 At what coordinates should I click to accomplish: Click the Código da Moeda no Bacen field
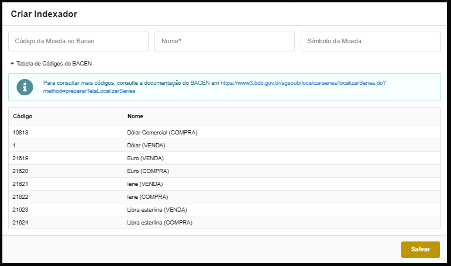pos(78,42)
